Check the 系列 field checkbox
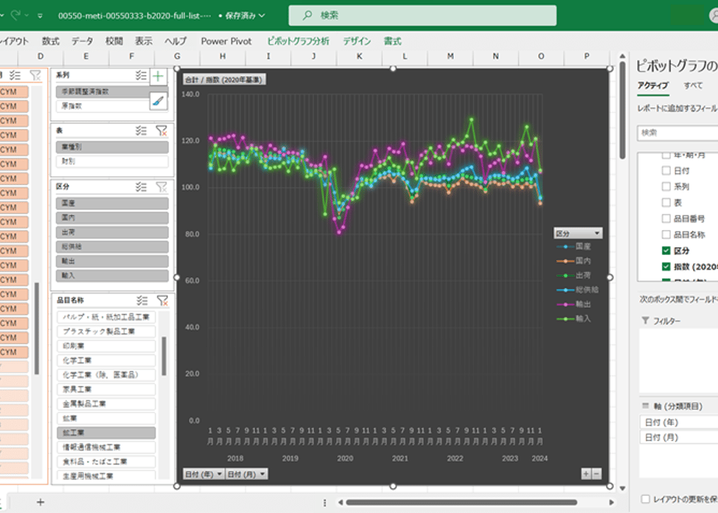 coord(666,187)
